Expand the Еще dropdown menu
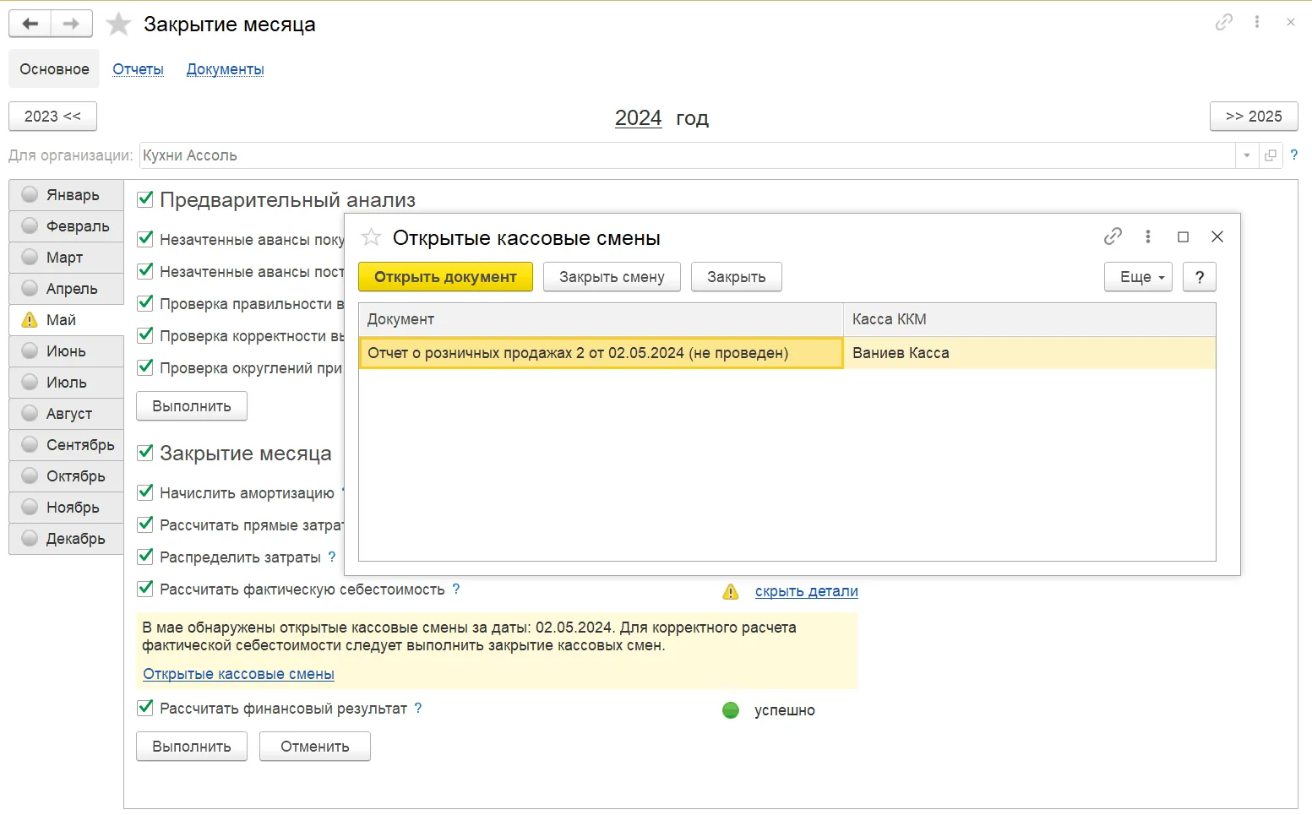Viewport: 1312px width, 815px height. pos(1138,277)
